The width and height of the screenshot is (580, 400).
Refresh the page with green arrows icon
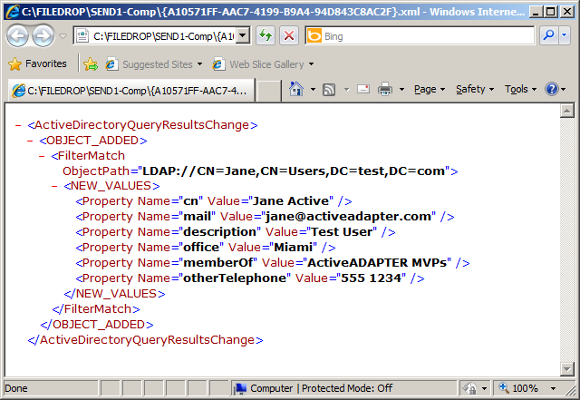(x=266, y=36)
